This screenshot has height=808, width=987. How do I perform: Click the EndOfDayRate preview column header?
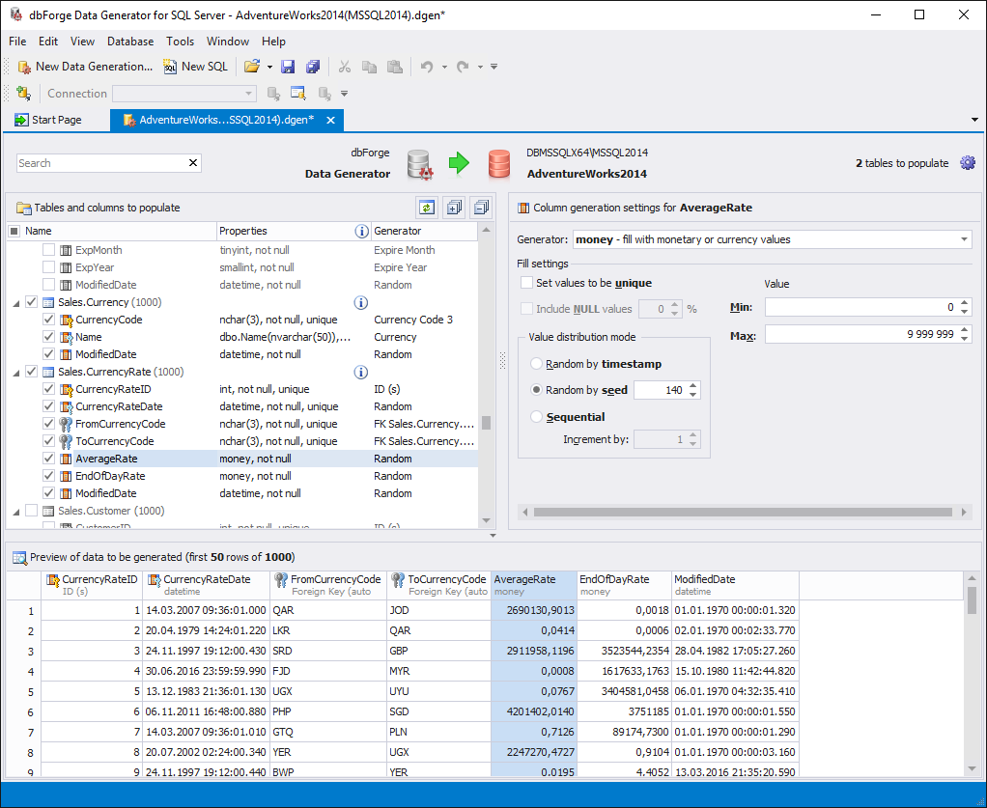pyautogui.click(x=625, y=585)
